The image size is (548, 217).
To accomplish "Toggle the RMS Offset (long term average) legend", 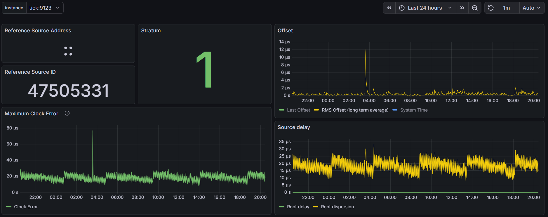I will click(x=355, y=110).
